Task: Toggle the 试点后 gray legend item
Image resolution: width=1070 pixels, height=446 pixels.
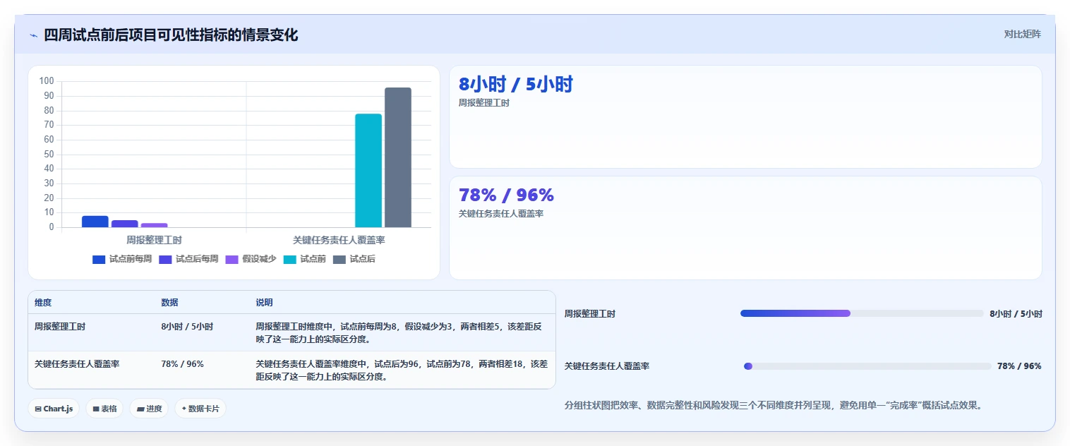Action: pyautogui.click(x=354, y=259)
